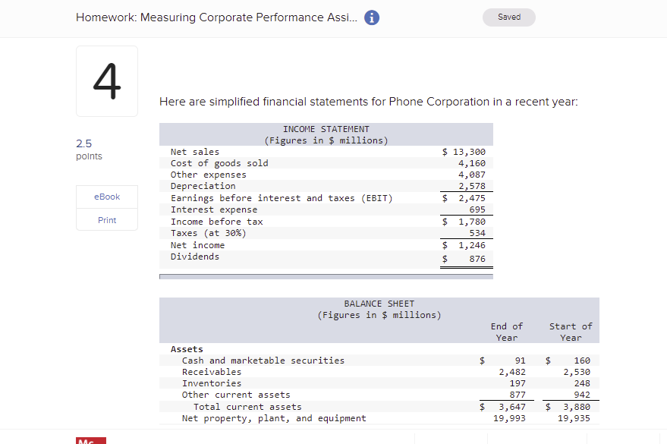Click the INCOME STATEMENT table header
Viewport: 667px width, 444px height.
(x=326, y=128)
